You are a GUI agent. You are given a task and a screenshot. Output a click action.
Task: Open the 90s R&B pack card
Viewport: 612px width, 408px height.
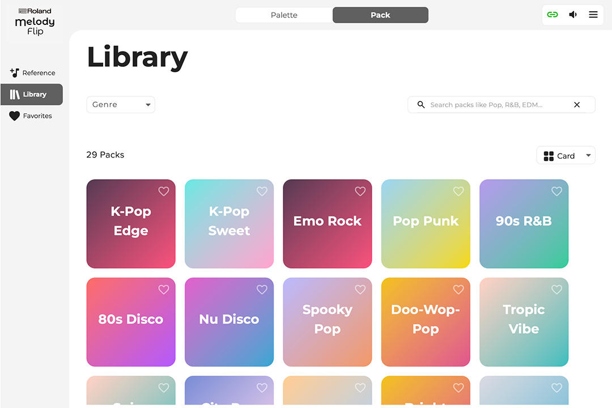coord(524,224)
